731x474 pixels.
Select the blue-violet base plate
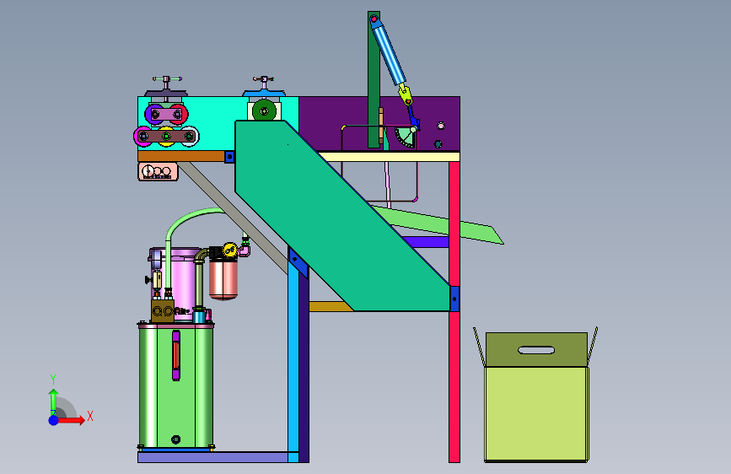(212, 457)
